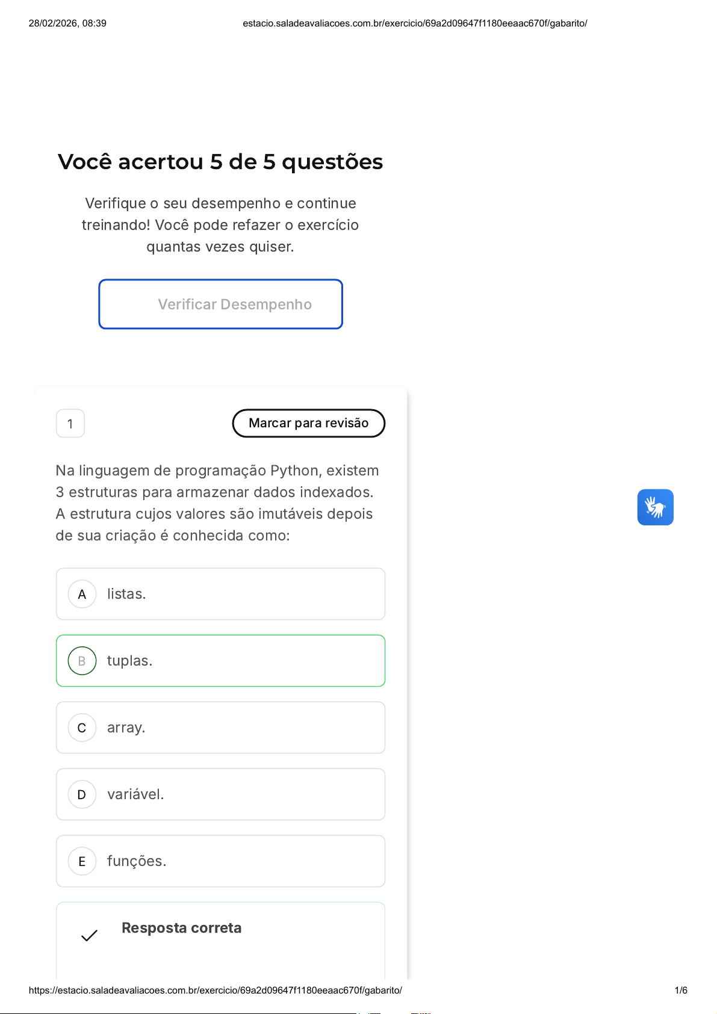This screenshot has height=1014, width=717.
Task: Select the letter A option circle
Action: coord(82,595)
